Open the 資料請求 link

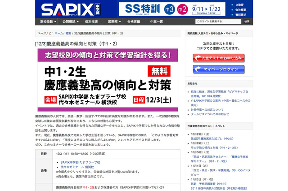click(241, 15)
